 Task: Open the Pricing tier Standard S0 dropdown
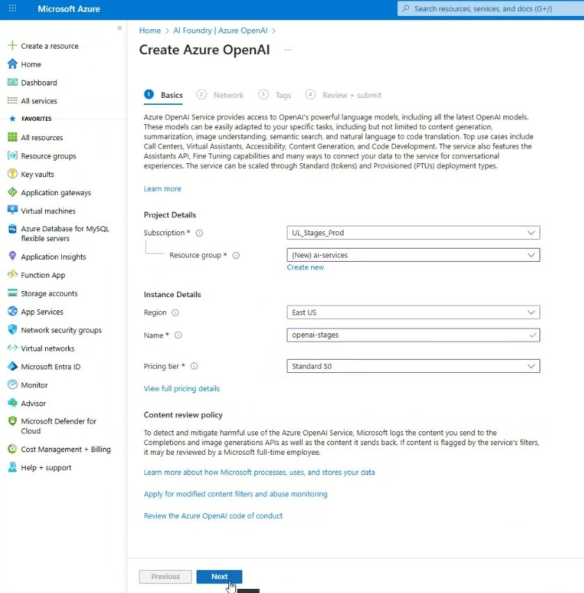[413, 366]
